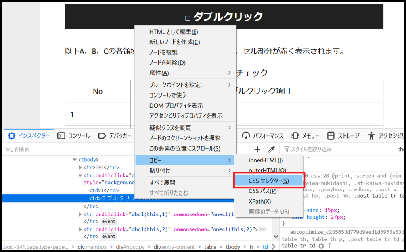The image size is (406, 252).
Task: Click the No table header cell
Action: click(x=98, y=91)
